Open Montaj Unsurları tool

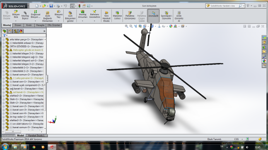(82, 14)
